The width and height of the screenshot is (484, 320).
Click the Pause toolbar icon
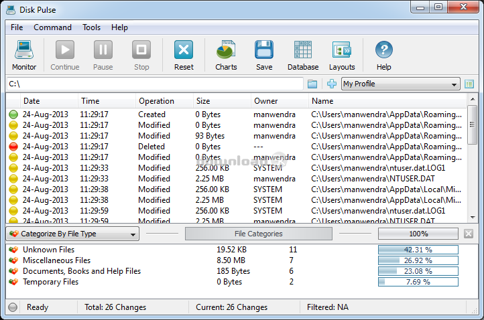coord(103,50)
